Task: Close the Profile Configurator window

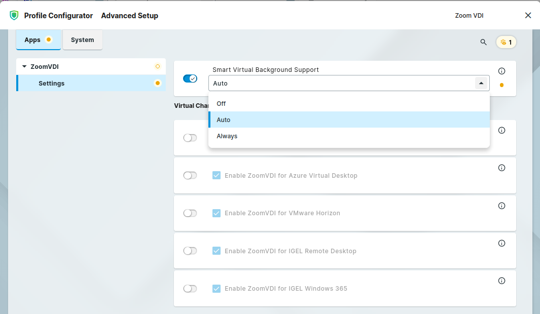Action: coord(528,15)
